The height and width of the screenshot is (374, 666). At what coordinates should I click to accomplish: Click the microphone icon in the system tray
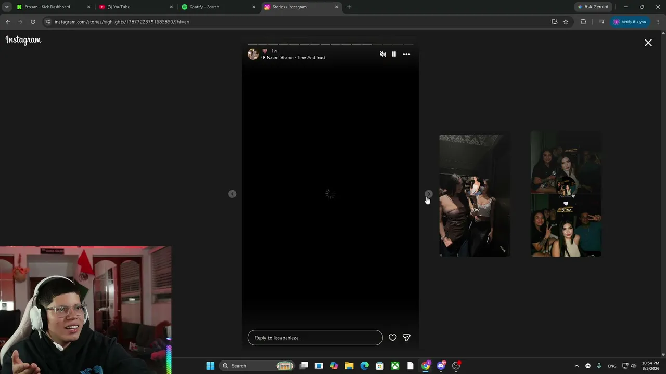point(599,366)
